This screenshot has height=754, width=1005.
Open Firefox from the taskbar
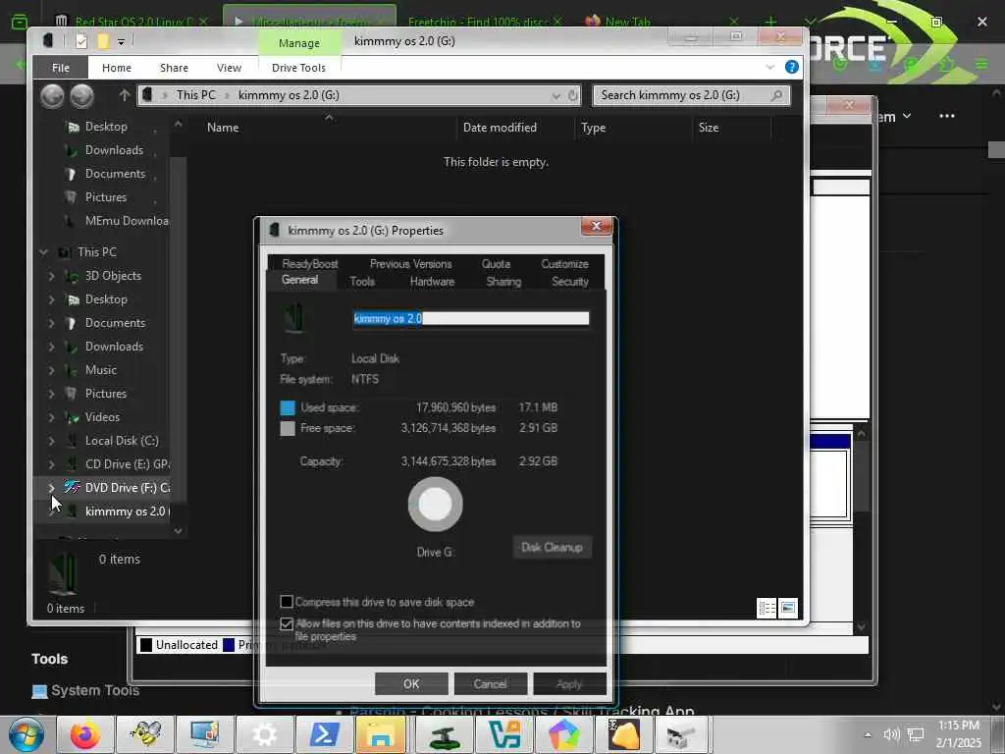point(85,734)
